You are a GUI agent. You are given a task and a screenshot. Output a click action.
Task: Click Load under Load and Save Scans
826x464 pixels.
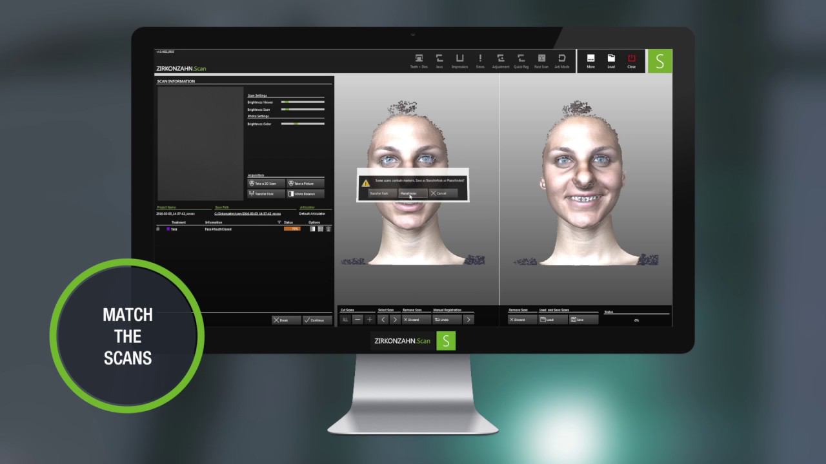coord(553,320)
